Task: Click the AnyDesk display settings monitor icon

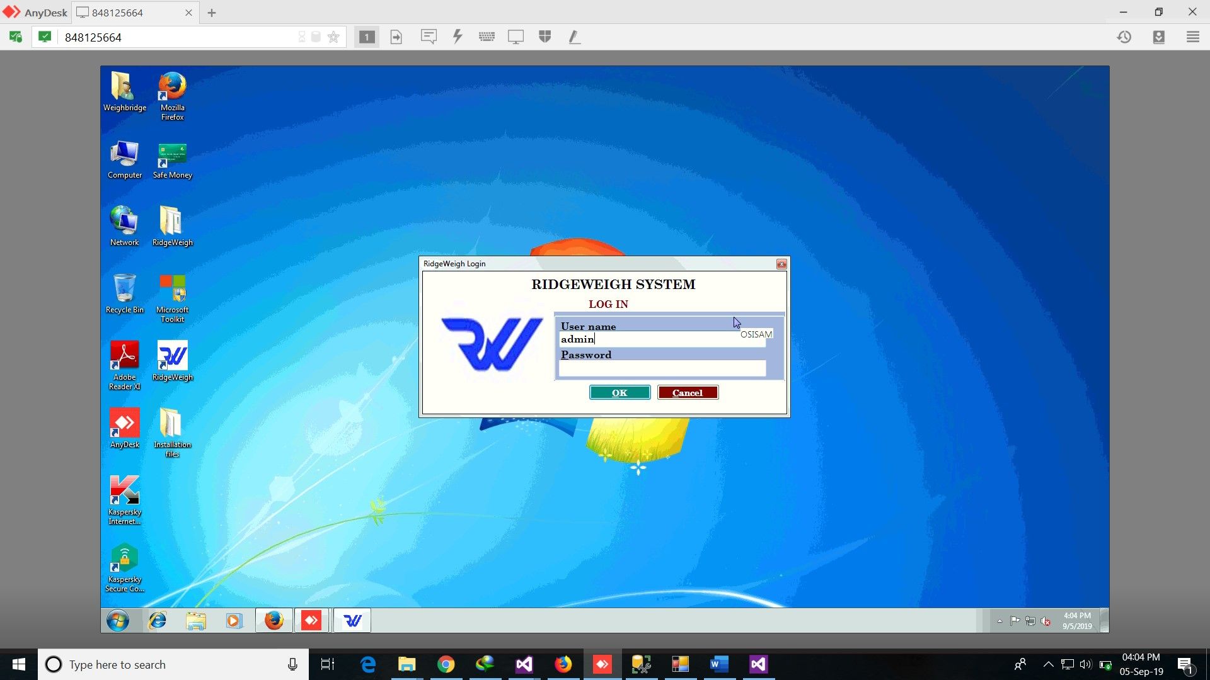Action: [x=516, y=37]
